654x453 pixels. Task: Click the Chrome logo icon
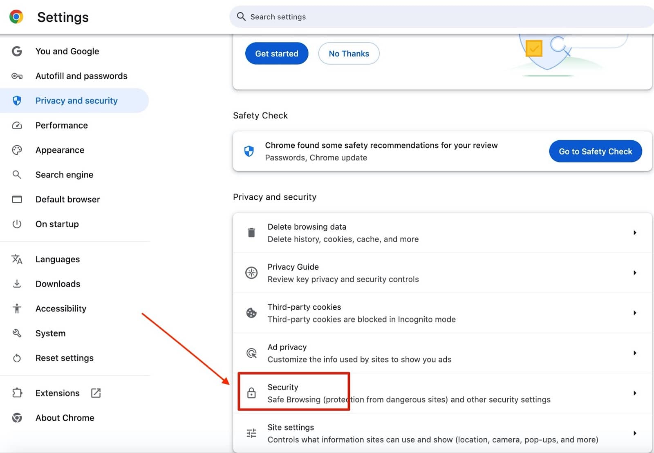16,17
